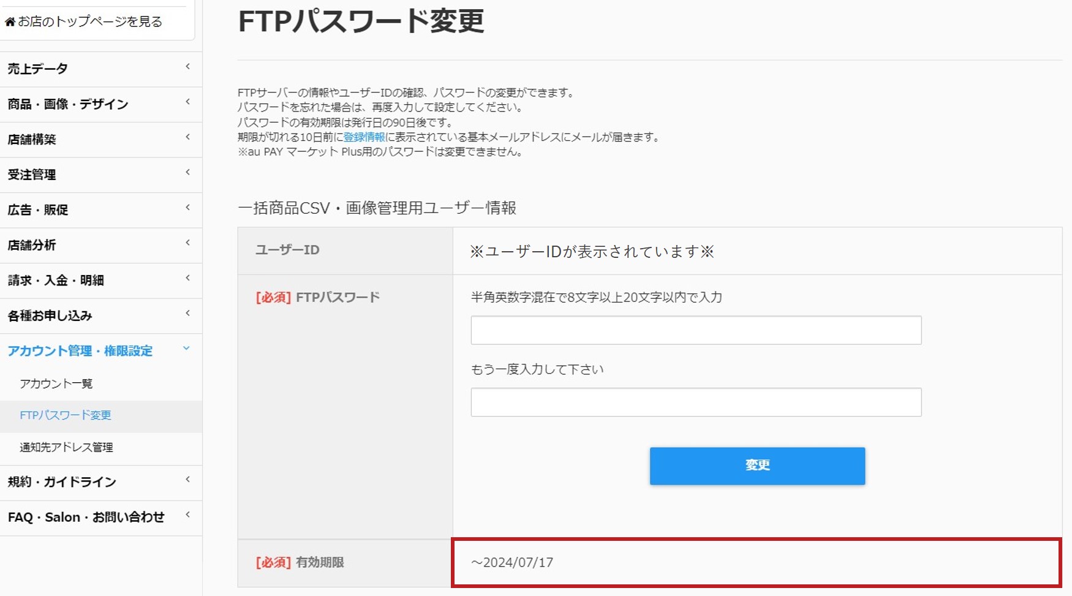1072x596 pixels.
Task: Focus the もう一度入力して下さい password field
Action: 696,402
